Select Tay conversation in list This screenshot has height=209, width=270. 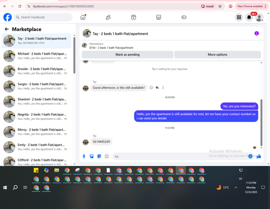pyautogui.click(x=36, y=41)
